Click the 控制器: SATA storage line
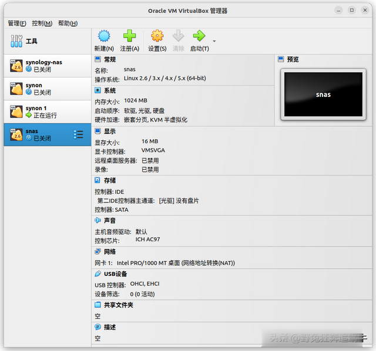Screen dimensions: 376x351 [112, 210]
